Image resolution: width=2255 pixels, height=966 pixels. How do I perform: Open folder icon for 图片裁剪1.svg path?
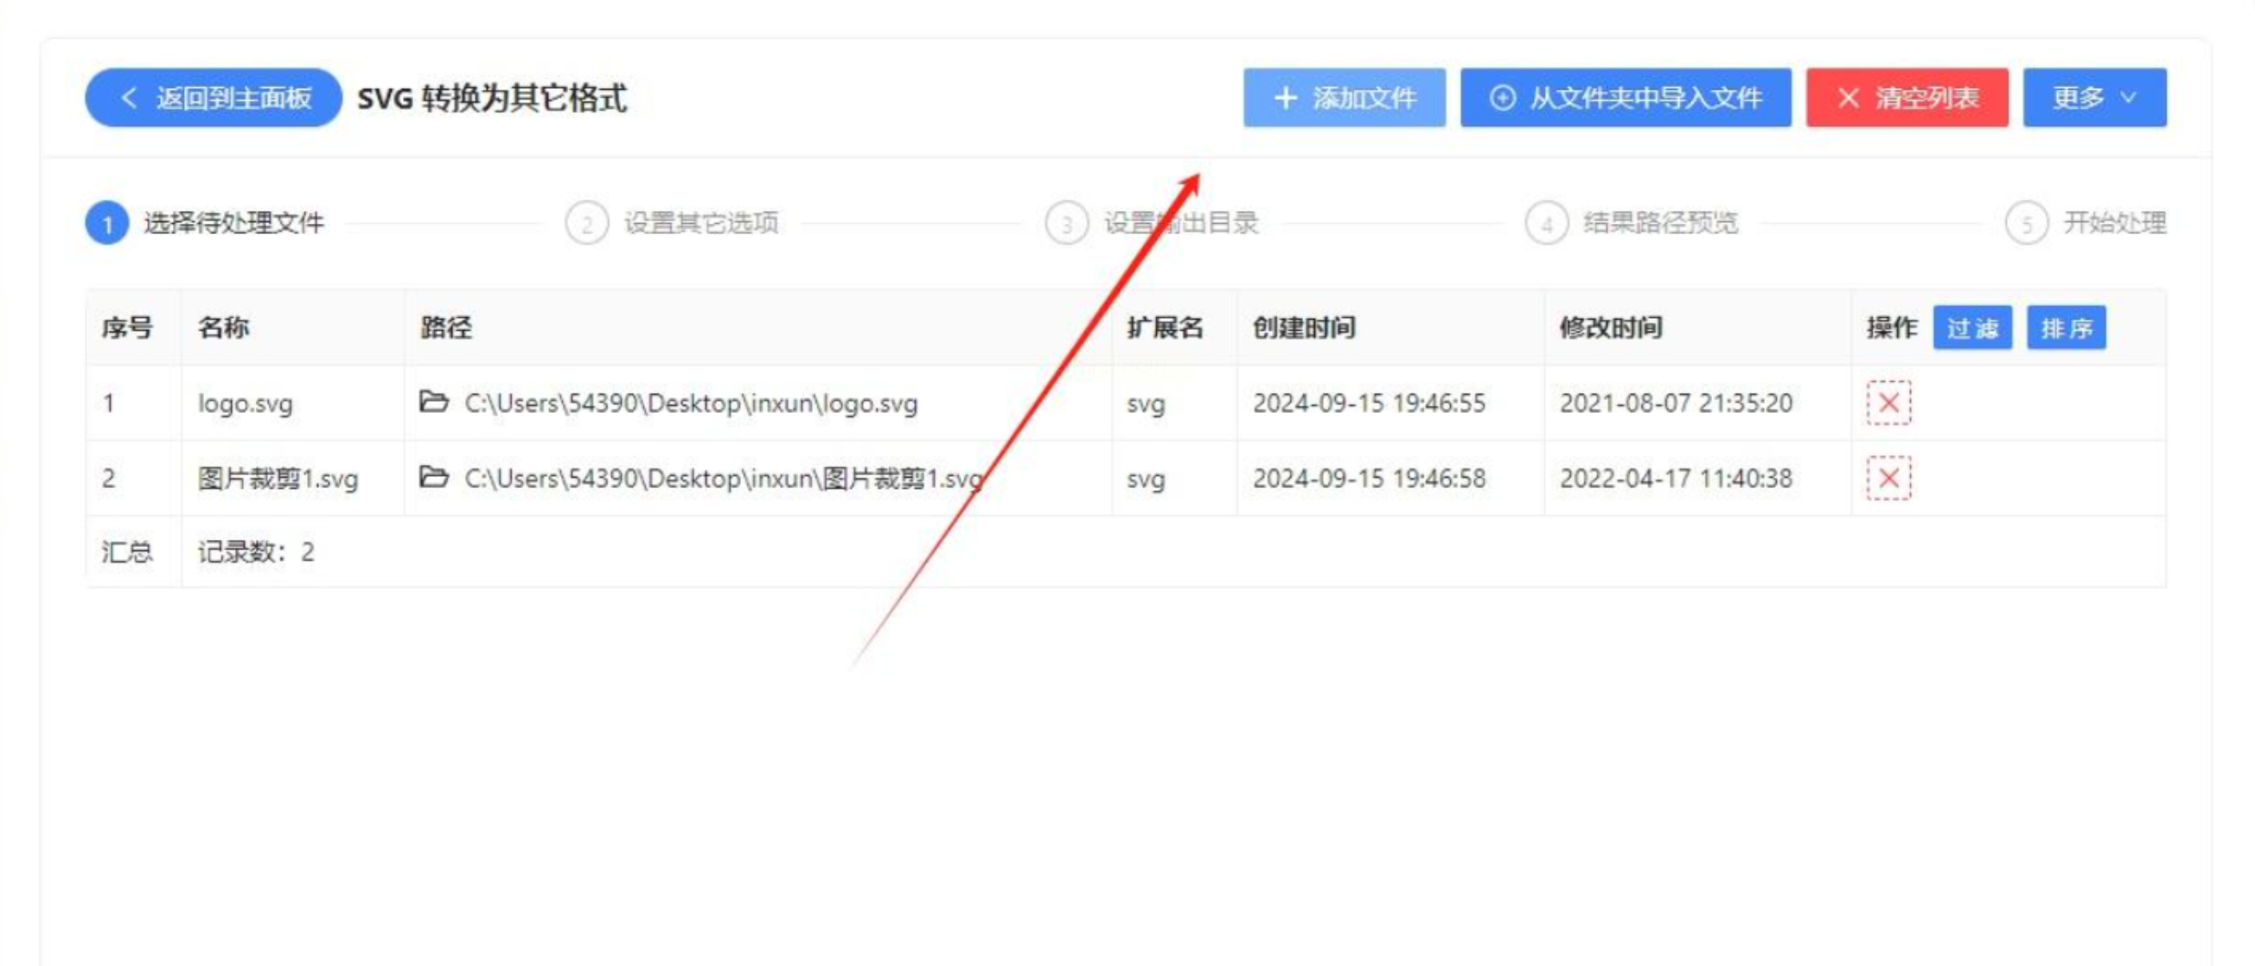pos(433,477)
